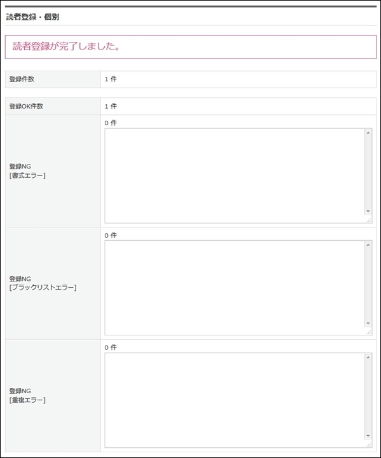Click scroll-down arrow in ブラックリストエラー text area

coord(368,323)
